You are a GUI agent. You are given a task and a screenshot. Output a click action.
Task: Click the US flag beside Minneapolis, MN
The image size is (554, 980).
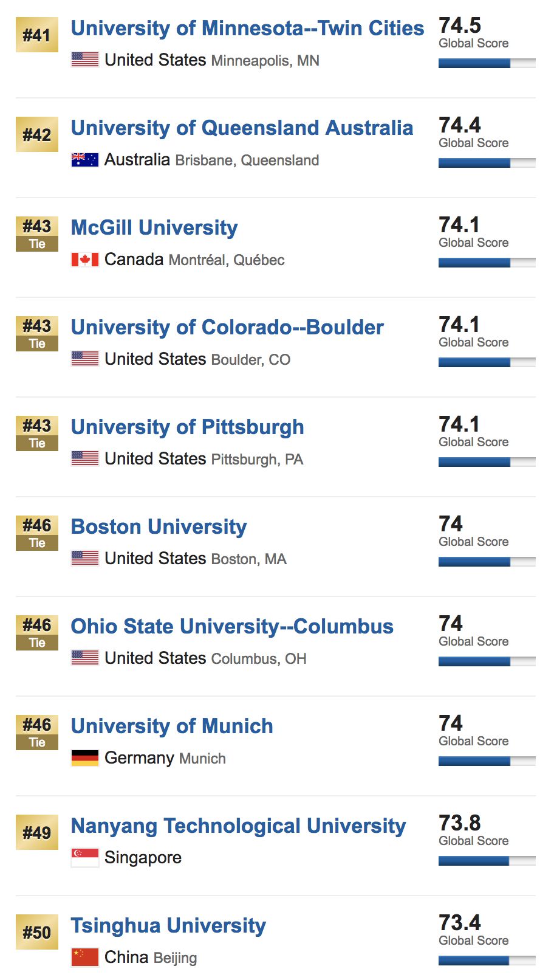pos(84,60)
